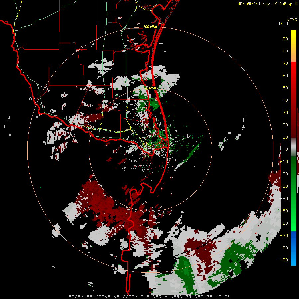The width and height of the screenshot is (299, 299).
Task: Click the -10 value on the velocity scale
Action: [284, 162]
